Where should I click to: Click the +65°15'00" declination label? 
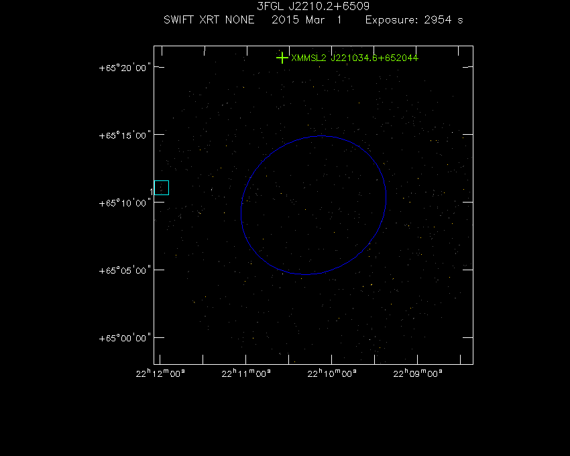tap(125, 135)
